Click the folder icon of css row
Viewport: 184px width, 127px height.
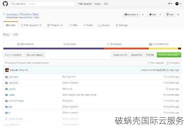coord(6,107)
